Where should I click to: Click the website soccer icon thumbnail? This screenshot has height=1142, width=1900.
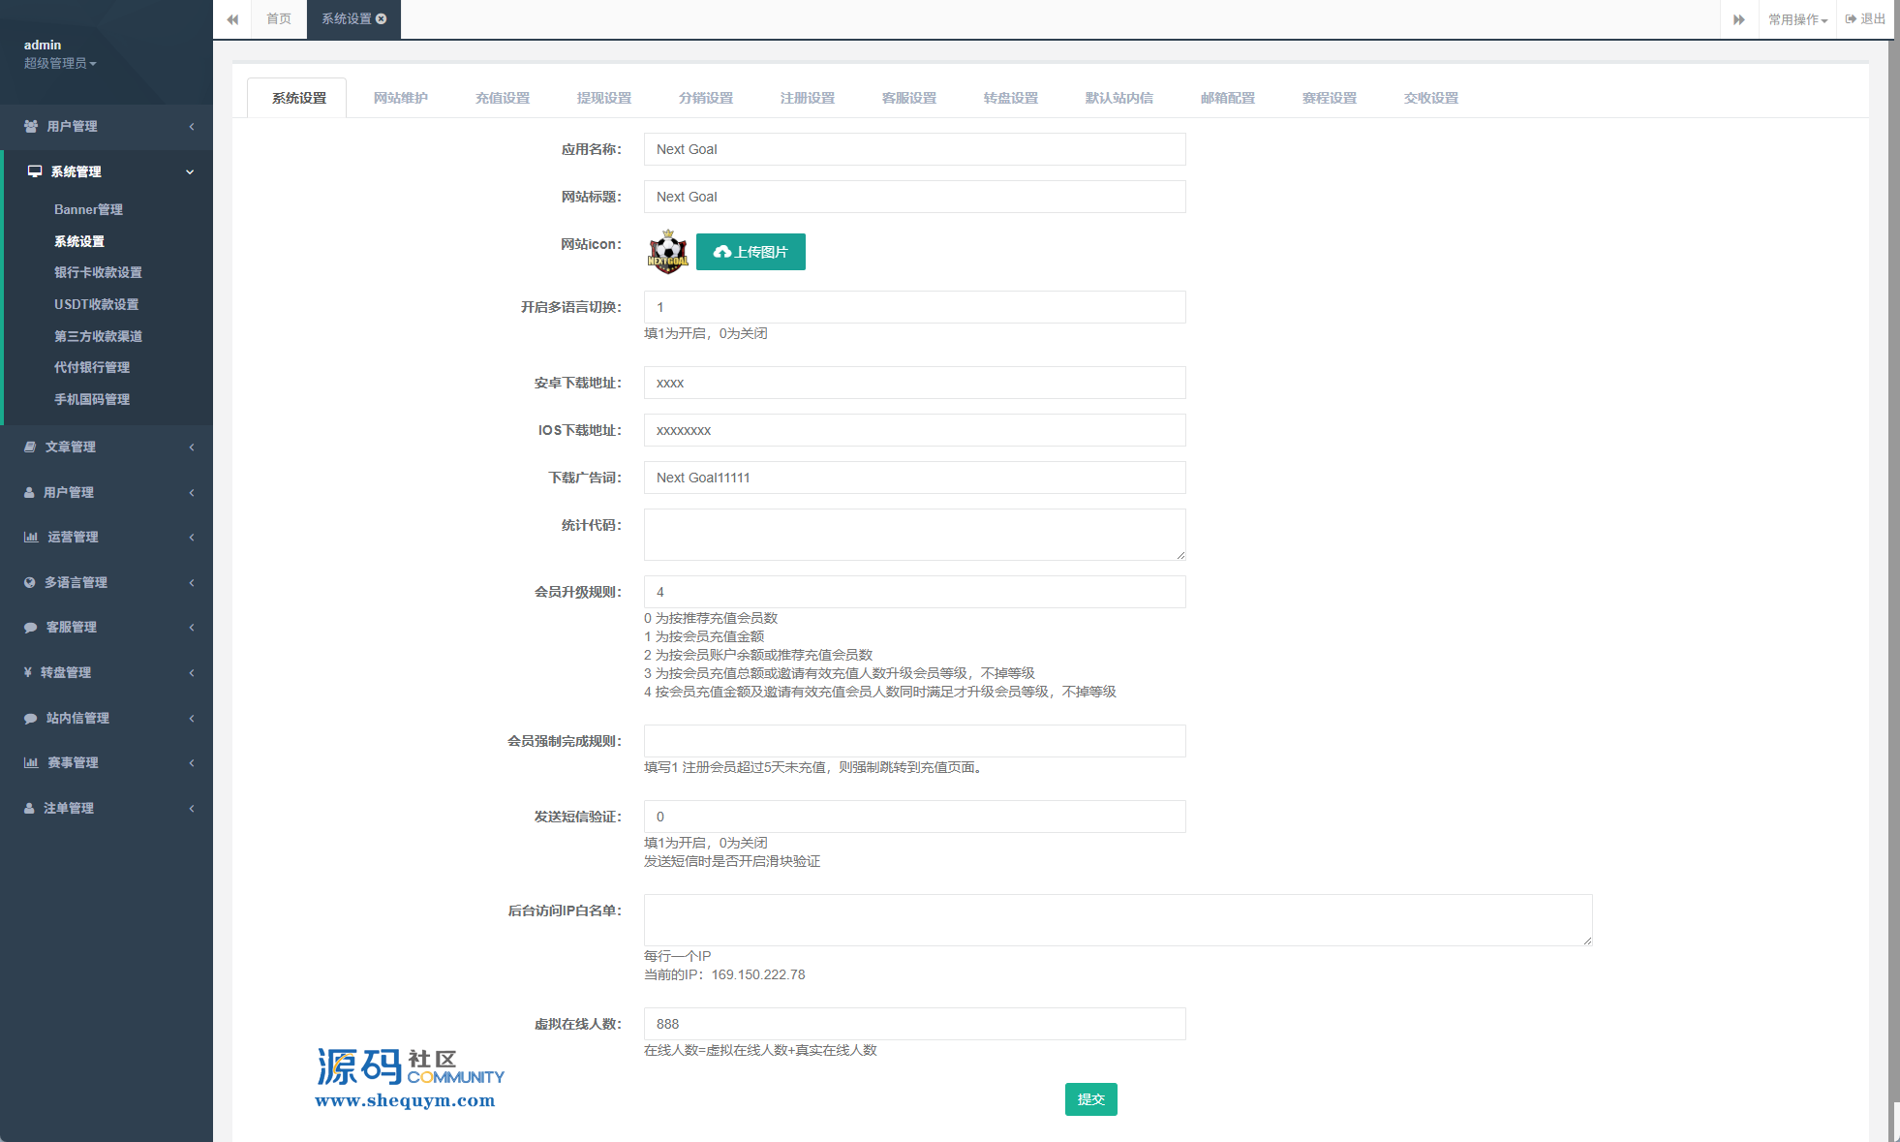click(667, 252)
